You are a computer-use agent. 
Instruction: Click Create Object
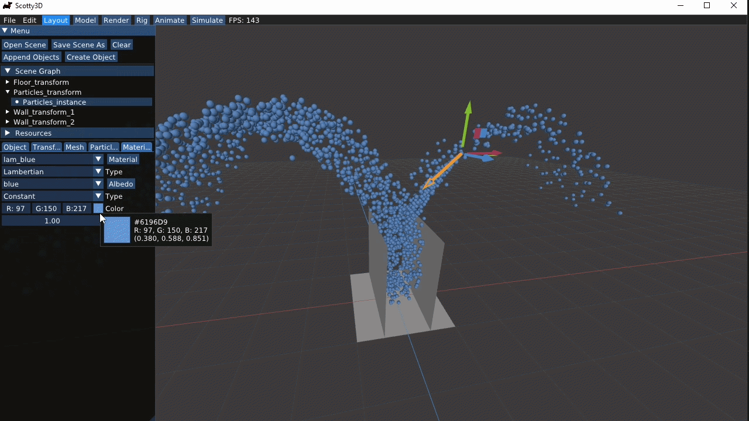point(91,57)
